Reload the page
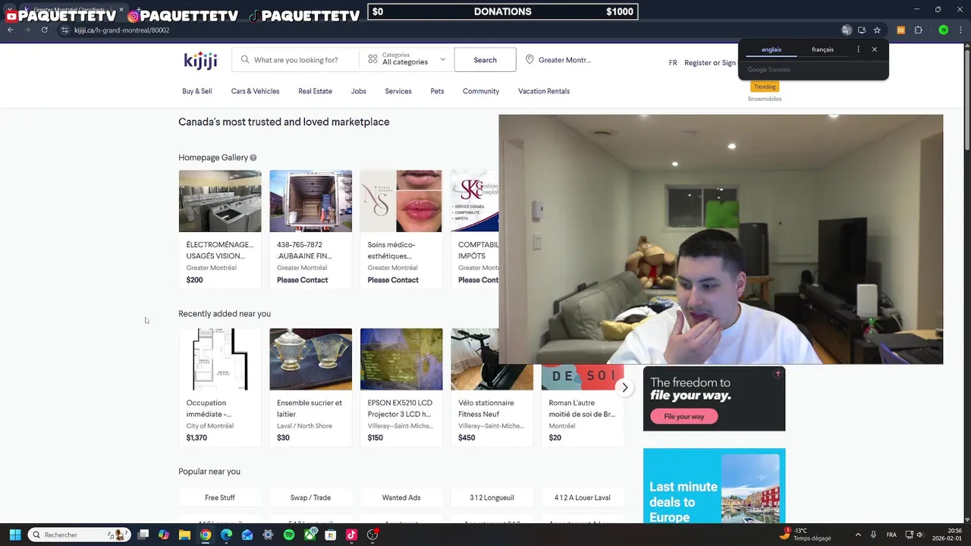The width and height of the screenshot is (971, 546). pos(44,30)
